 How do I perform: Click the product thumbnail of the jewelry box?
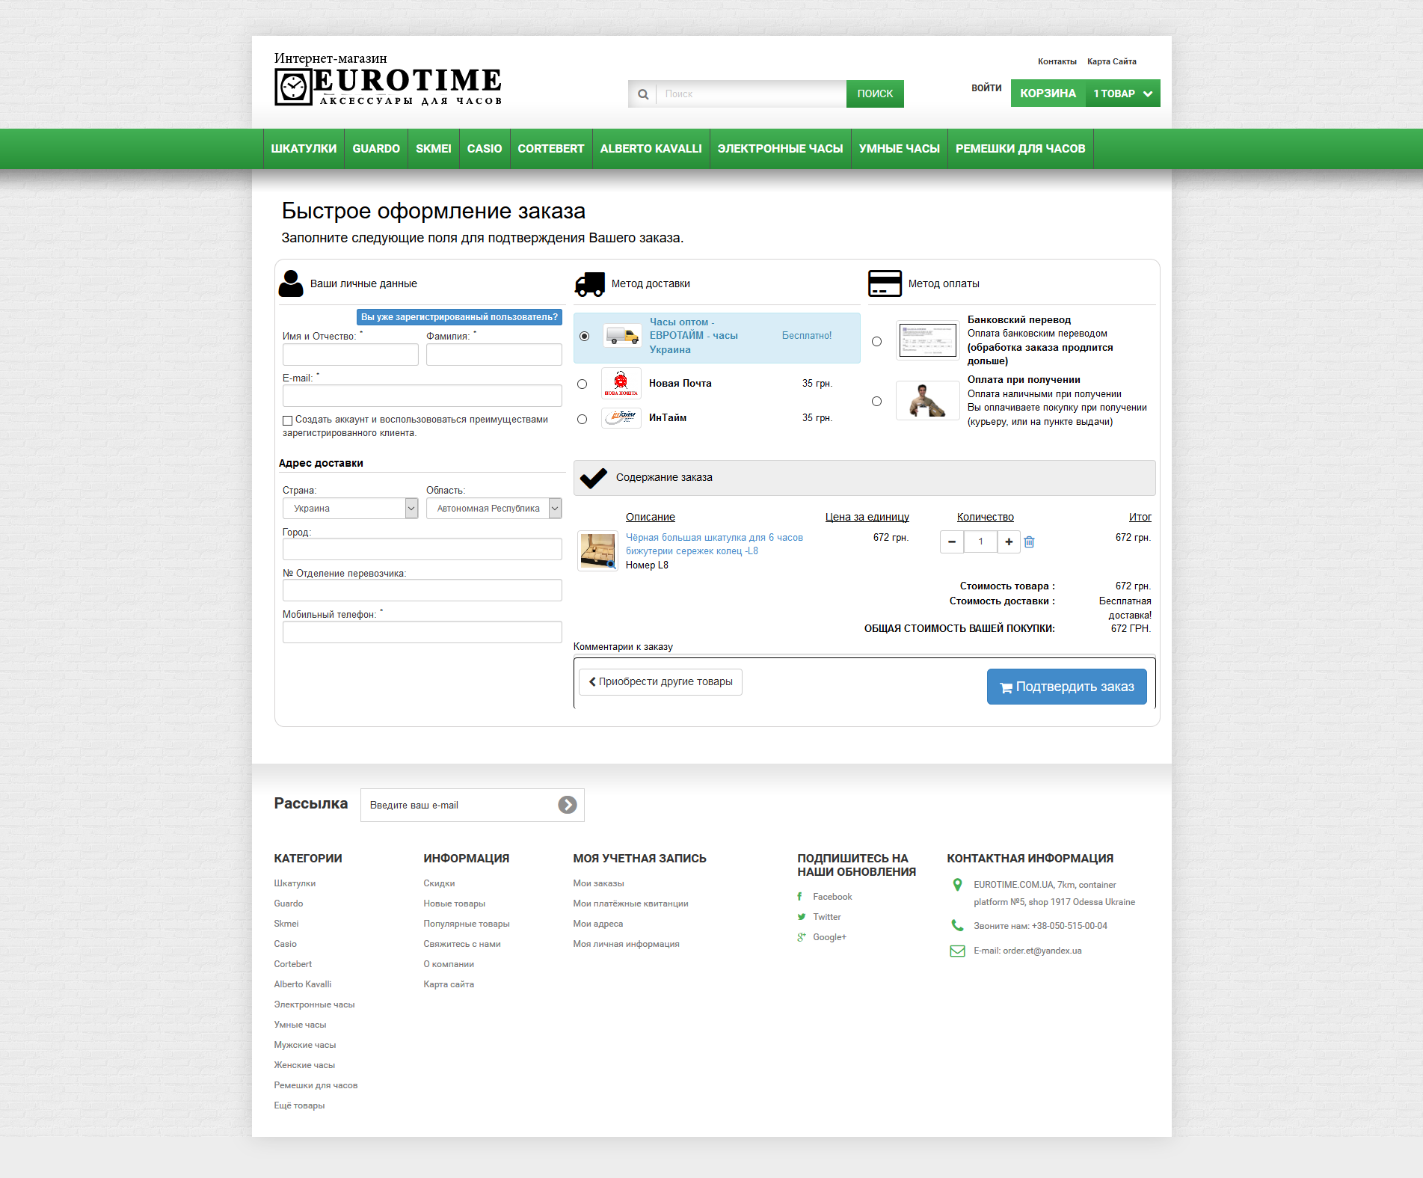point(597,551)
